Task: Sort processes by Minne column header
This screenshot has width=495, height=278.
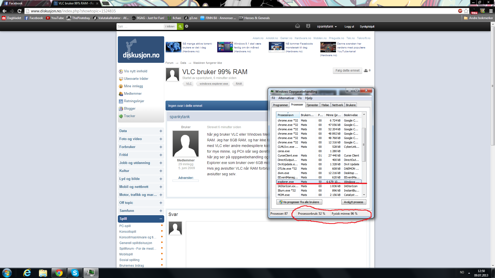Action: (x=333, y=115)
